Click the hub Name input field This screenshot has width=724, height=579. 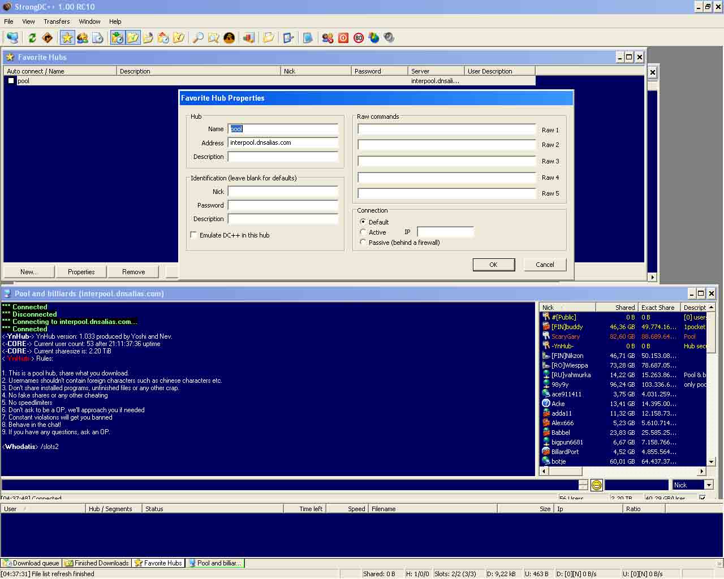(x=283, y=129)
